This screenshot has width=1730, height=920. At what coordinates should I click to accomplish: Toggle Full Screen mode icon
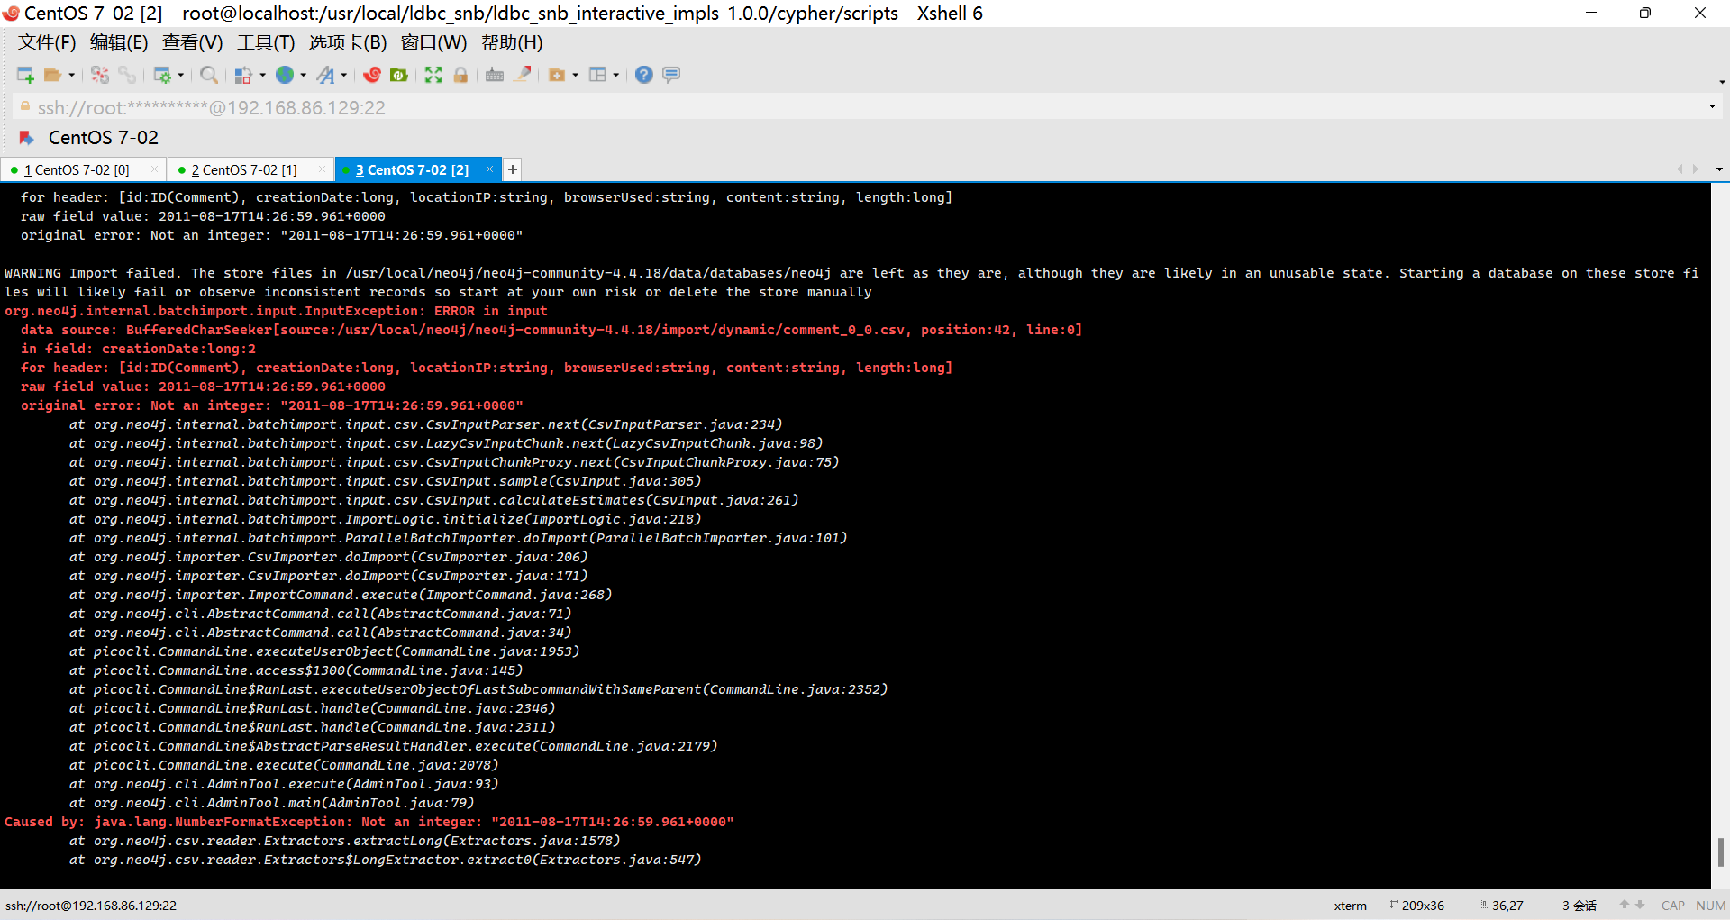coord(433,75)
